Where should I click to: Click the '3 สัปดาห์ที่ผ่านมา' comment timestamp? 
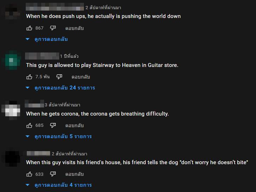point(62,105)
